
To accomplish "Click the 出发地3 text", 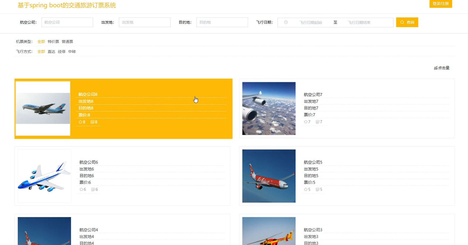I will 311,236.
